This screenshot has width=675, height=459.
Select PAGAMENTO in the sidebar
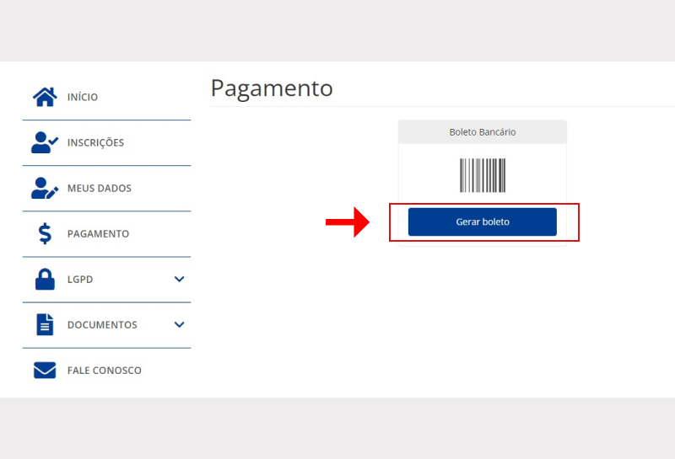tap(98, 233)
